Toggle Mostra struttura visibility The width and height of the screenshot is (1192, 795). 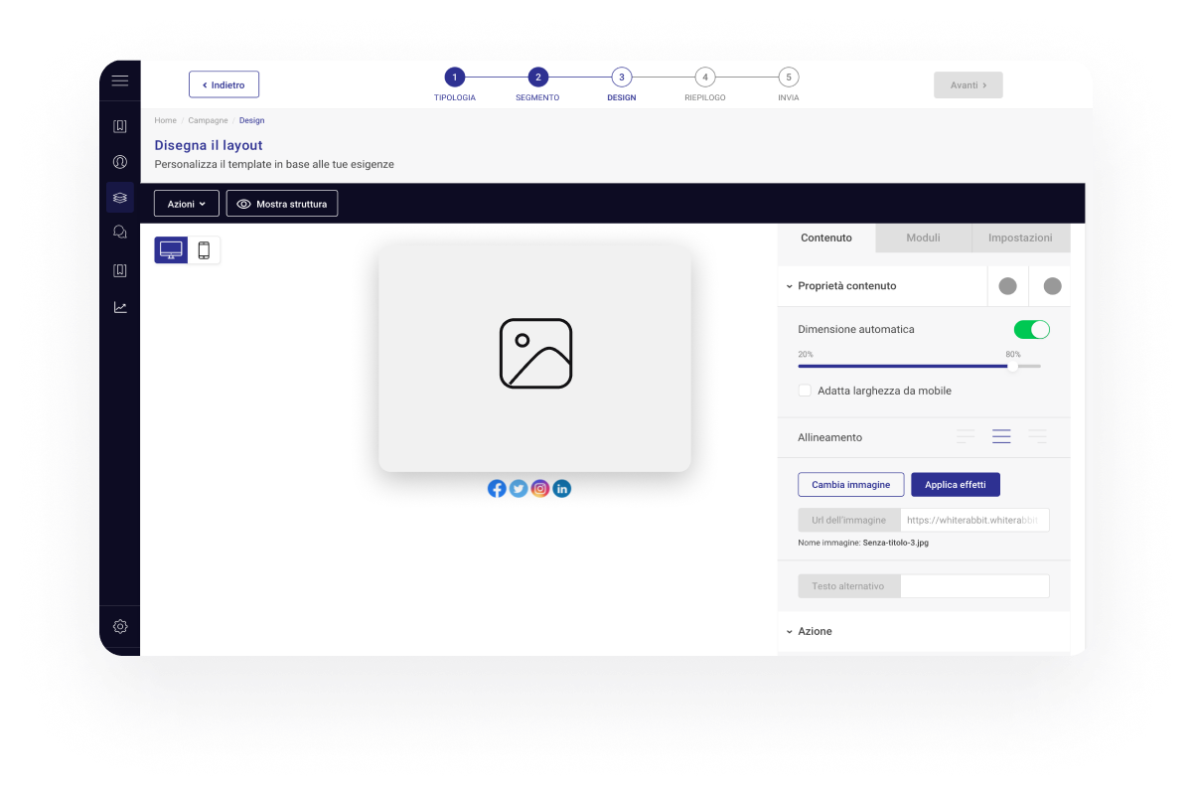pyautogui.click(x=282, y=204)
